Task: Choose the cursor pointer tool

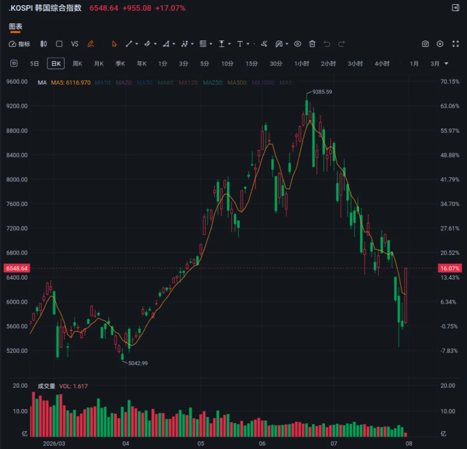Action: pyautogui.click(x=114, y=44)
